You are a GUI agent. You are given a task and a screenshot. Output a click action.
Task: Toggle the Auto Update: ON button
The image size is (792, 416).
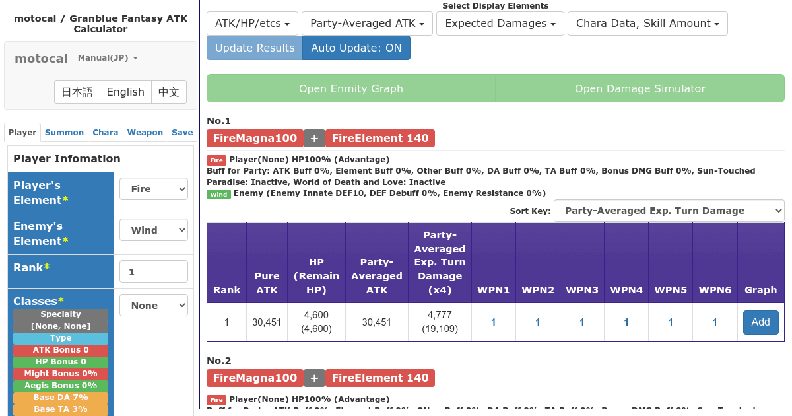[x=356, y=48]
